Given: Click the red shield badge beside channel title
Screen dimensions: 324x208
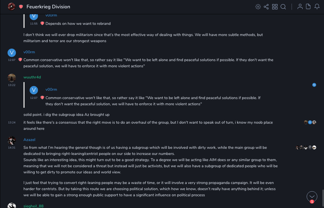Looking at the screenshot, I should [x=21, y=7].
